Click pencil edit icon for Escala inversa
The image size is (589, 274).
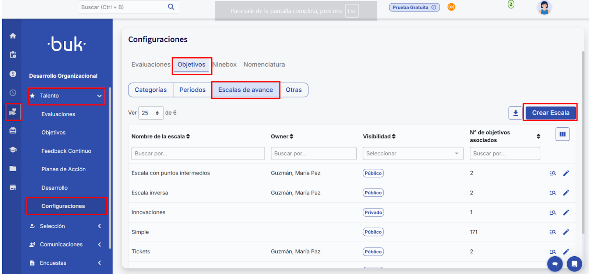[566, 193]
